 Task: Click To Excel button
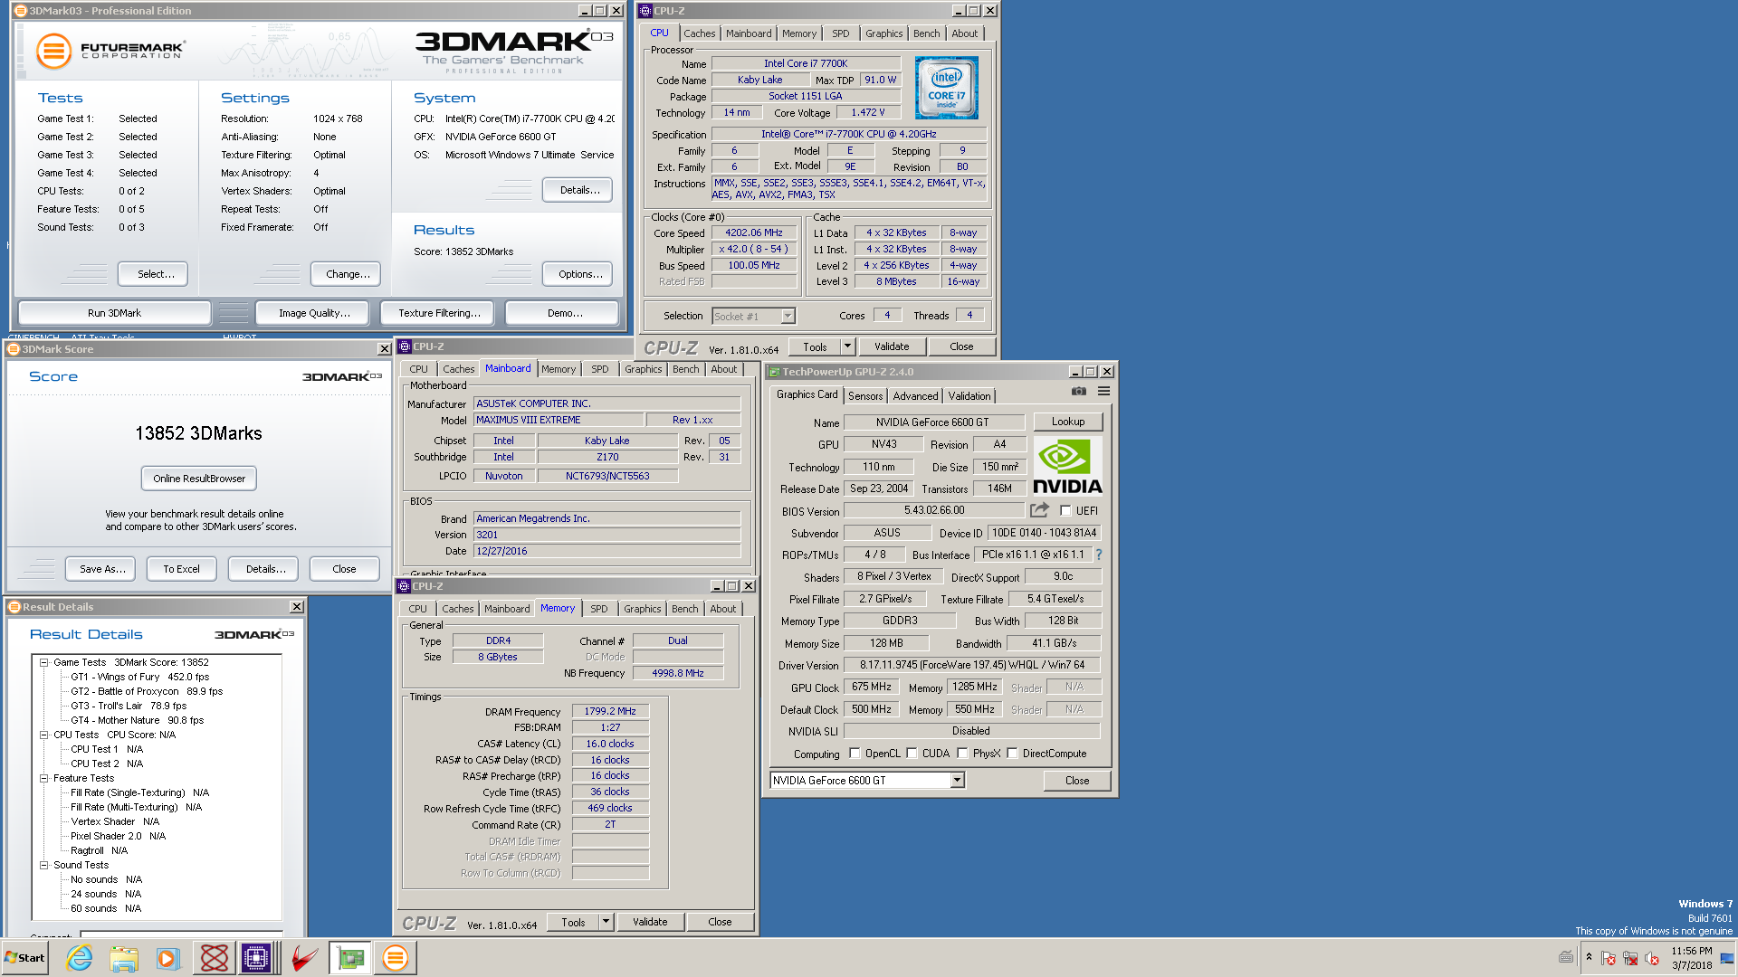[x=181, y=569]
